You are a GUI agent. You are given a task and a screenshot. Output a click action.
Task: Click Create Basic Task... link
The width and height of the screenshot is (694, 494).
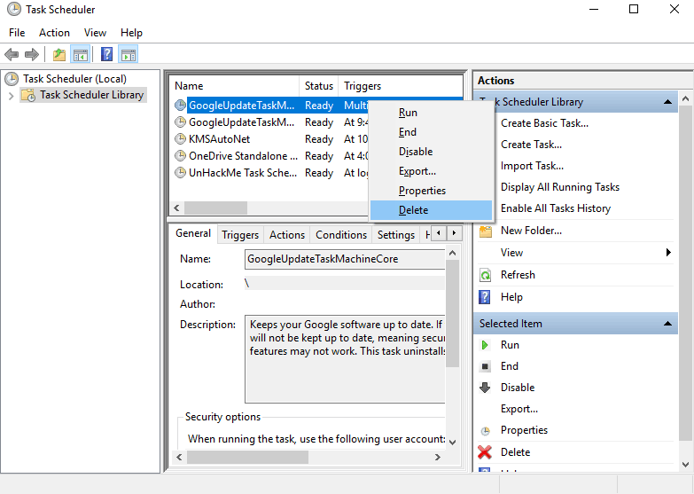[x=544, y=123]
